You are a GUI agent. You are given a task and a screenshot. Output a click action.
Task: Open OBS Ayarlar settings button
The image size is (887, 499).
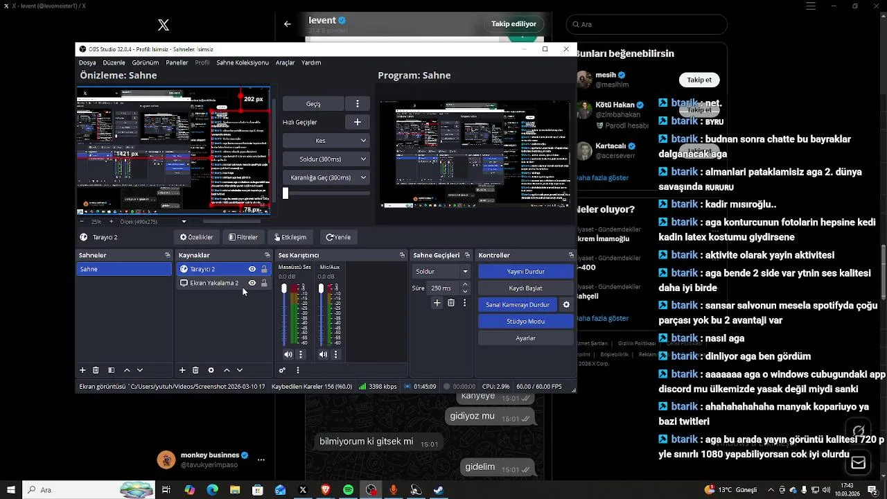[x=526, y=338]
